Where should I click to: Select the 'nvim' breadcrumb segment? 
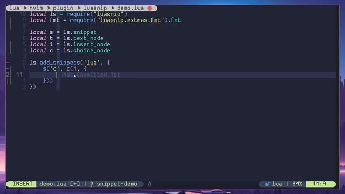36,8
